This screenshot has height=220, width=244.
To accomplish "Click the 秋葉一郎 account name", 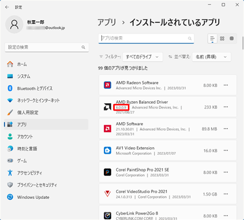I will coord(36,22).
